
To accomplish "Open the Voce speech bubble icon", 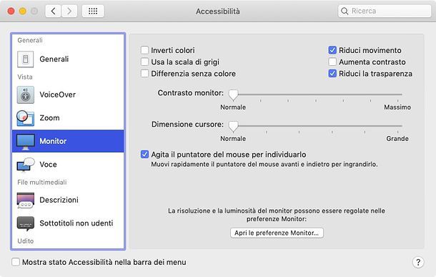I will point(25,165).
